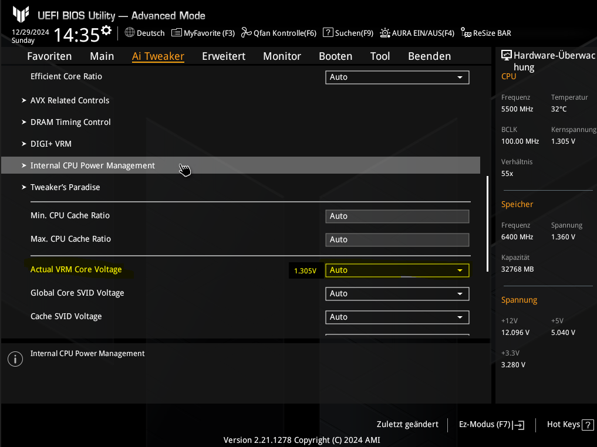Image resolution: width=597 pixels, height=447 pixels.
Task: Click the AURA light icon
Action: [385, 33]
